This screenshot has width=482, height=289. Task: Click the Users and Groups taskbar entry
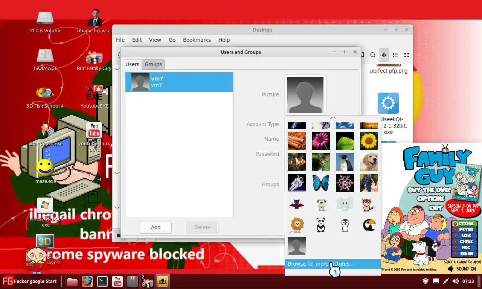pyautogui.click(x=163, y=281)
